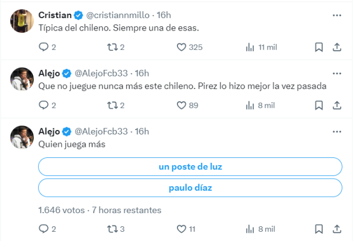The height and width of the screenshot is (241, 355).
Task: Reply to Cristian's tweet
Action: click(44, 48)
